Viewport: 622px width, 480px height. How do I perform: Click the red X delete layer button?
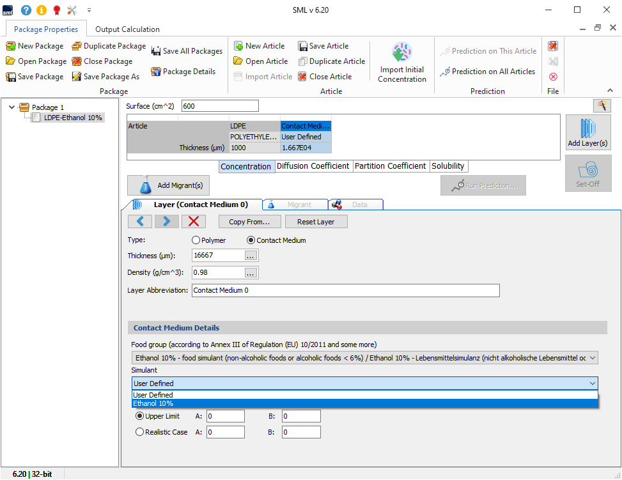pyautogui.click(x=194, y=221)
